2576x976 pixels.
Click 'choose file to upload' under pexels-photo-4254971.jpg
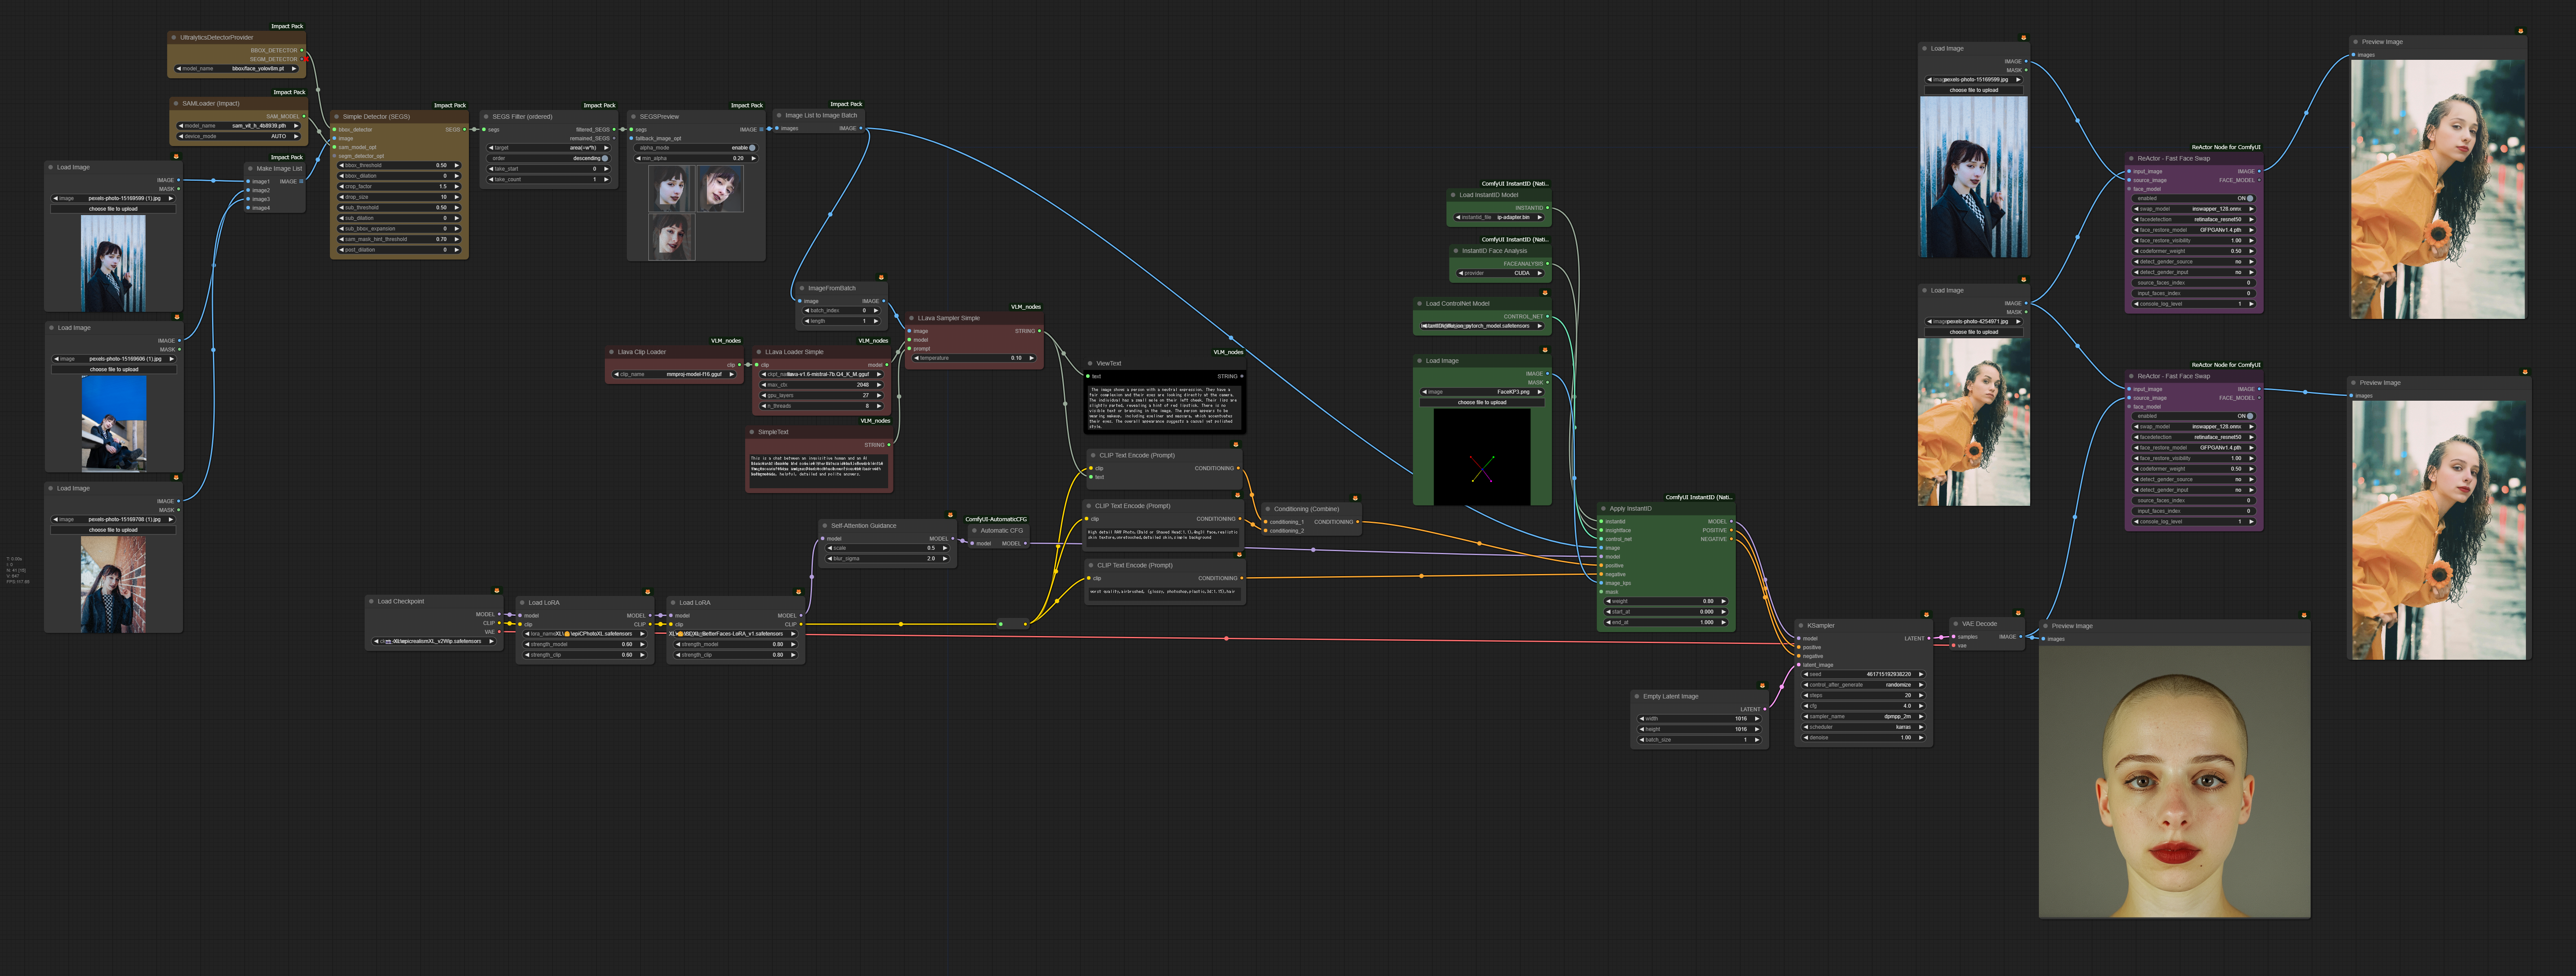[x=1973, y=332]
